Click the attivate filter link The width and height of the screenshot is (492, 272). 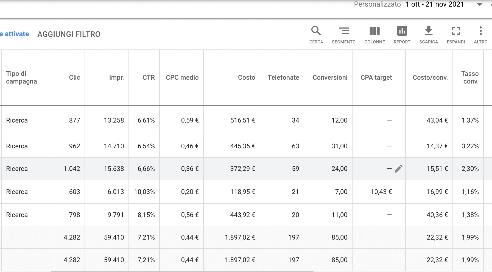(x=14, y=34)
